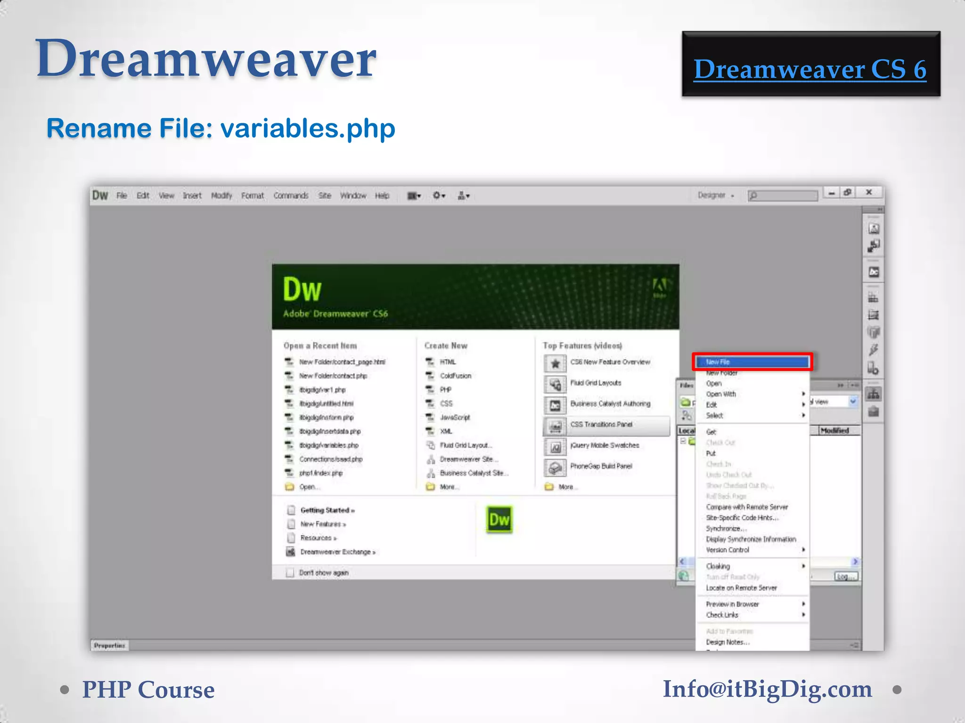Expand the Preview in Browser submenu
965x723 pixels.
(x=753, y=604)
